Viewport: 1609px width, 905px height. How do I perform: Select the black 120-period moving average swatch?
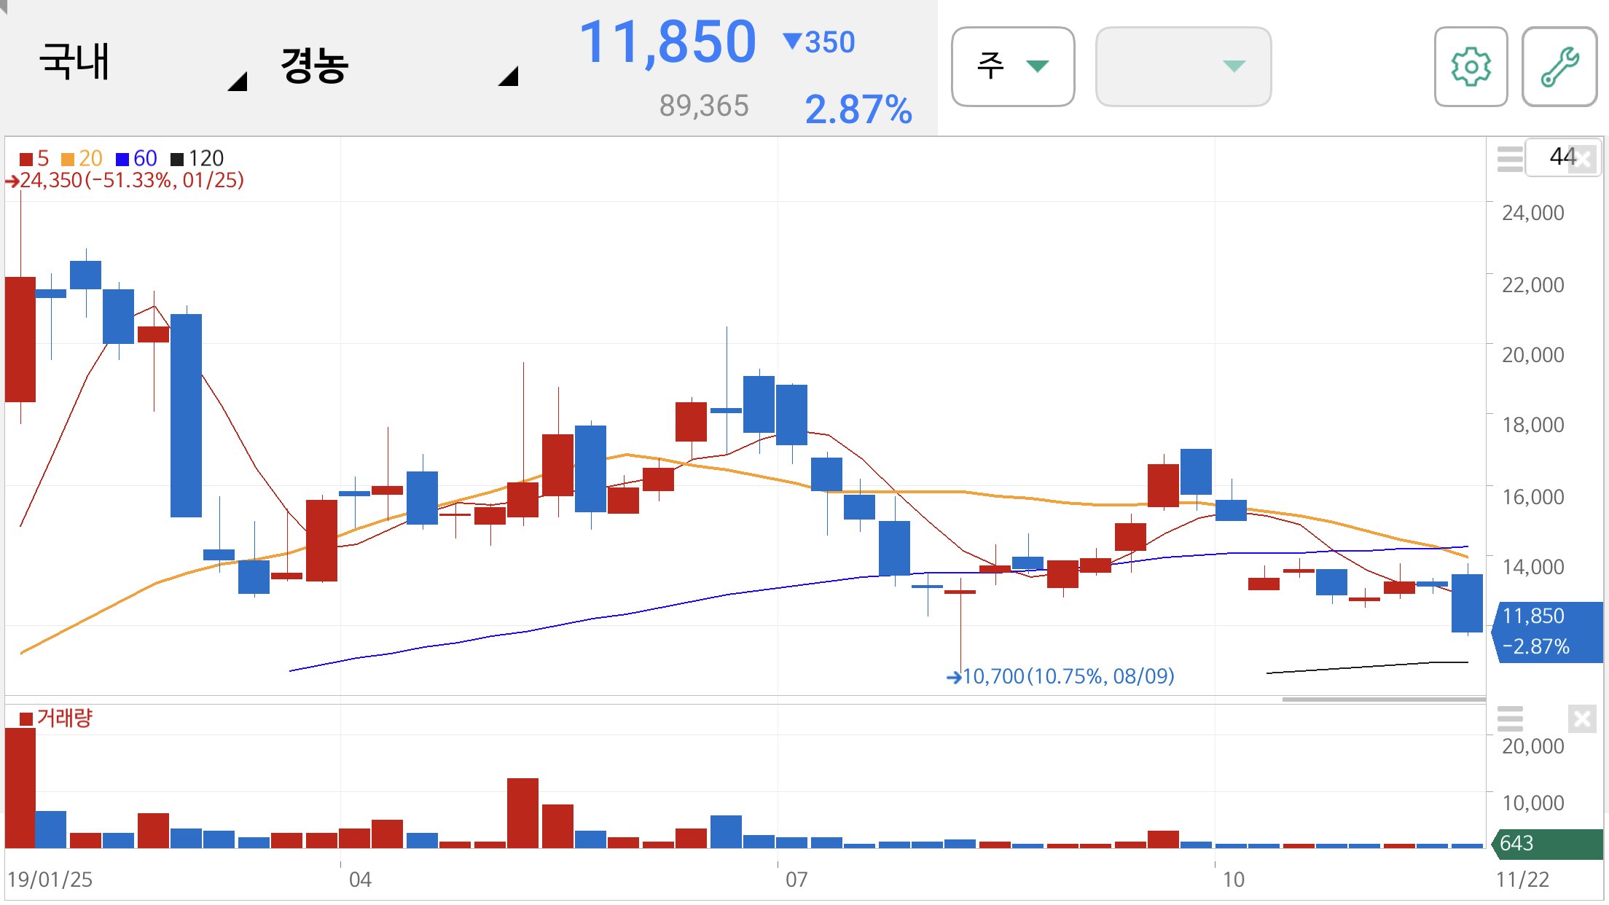tap(177, 159)
